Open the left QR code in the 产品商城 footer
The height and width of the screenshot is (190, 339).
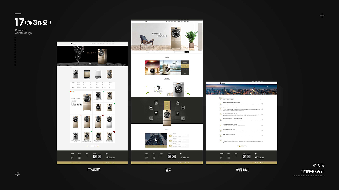tap(95, 156)
